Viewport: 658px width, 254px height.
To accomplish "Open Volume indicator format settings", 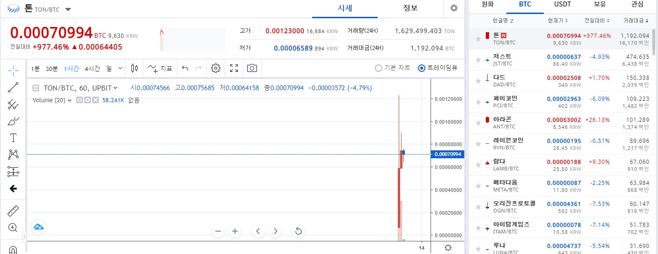I will 87,100.
